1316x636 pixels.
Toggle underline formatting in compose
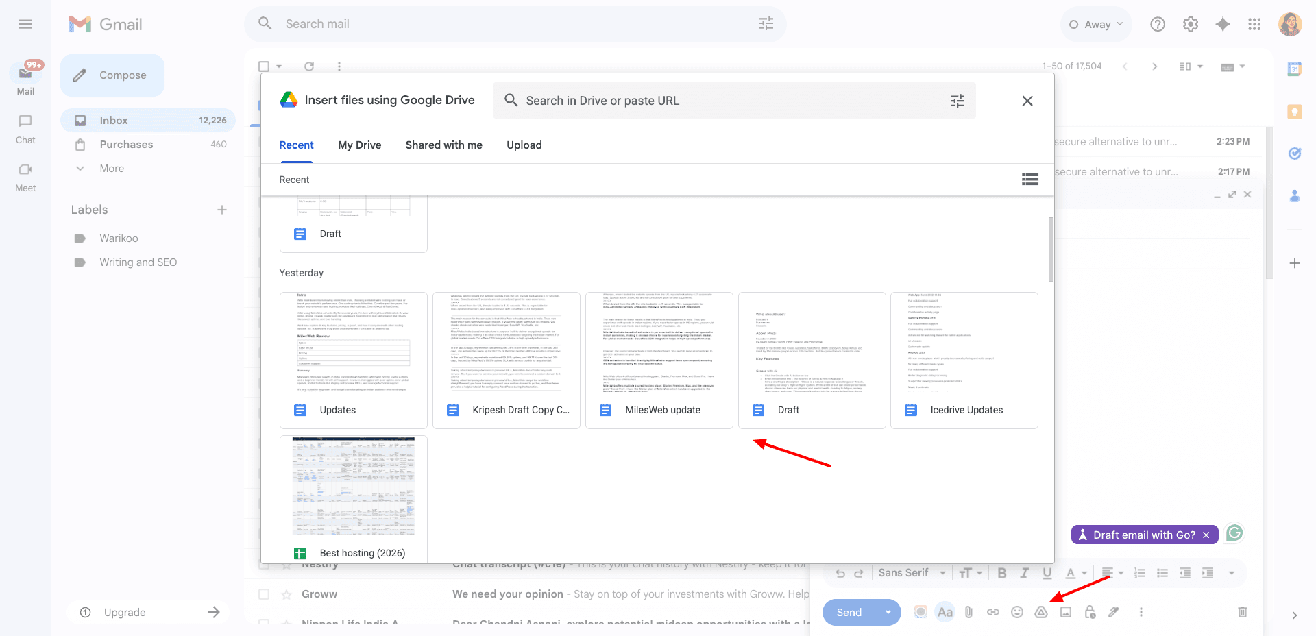[x=1047, y=573]
